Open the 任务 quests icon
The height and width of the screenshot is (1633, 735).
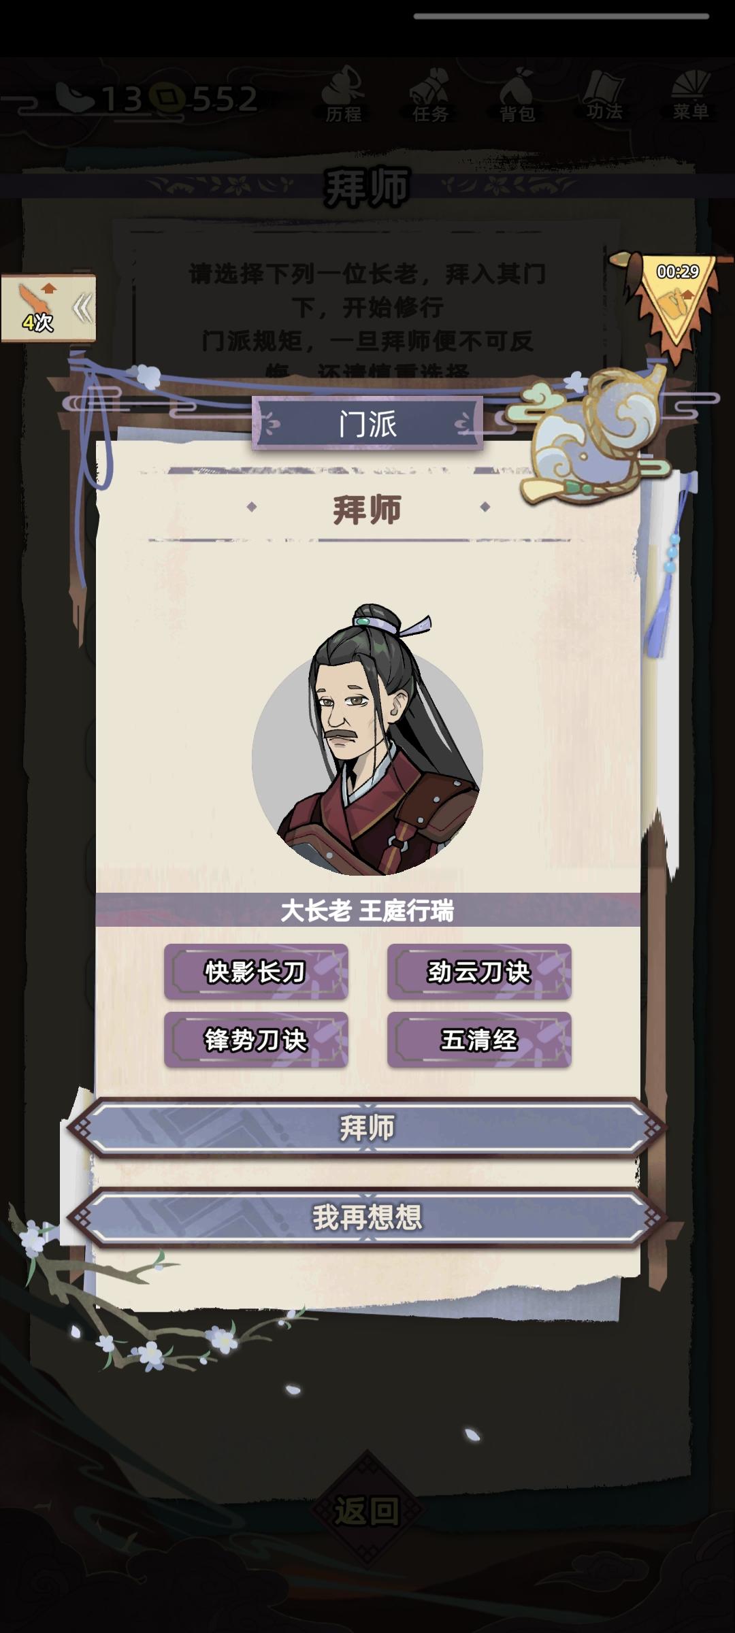pos(430,95)
